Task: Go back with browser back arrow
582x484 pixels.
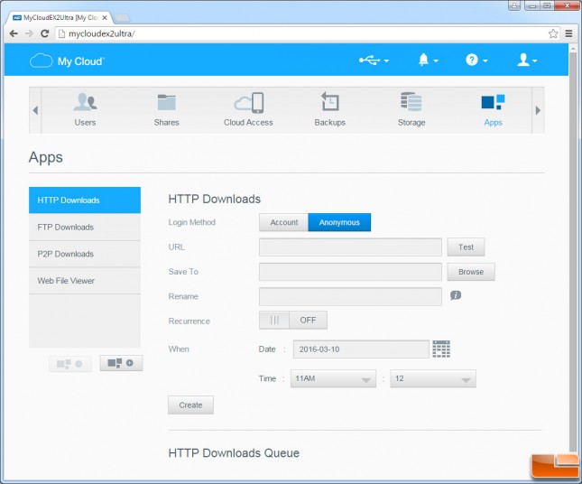Action: 14,33
